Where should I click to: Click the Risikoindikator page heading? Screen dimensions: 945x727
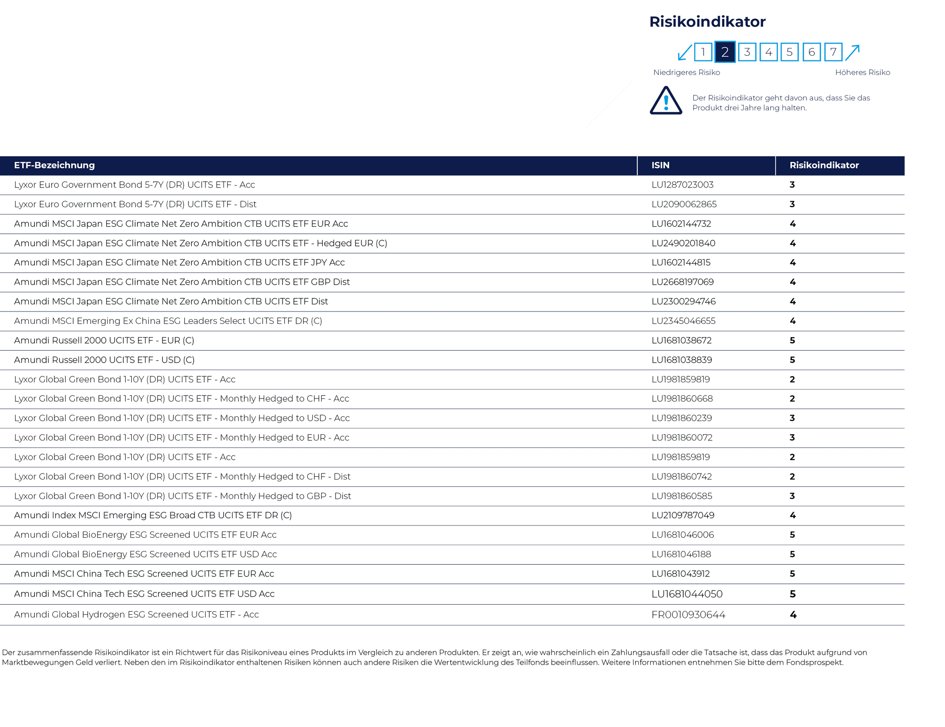pyautogui.click(x=707, y=22)
